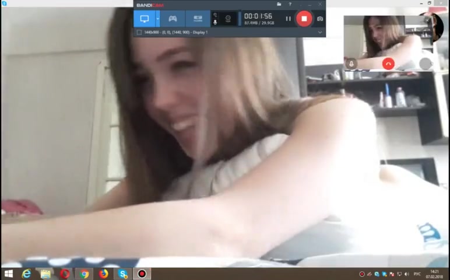Viewport: 450px width, 280px height.
Task: Pause the Bandicam recording
Action: (288, 19)
